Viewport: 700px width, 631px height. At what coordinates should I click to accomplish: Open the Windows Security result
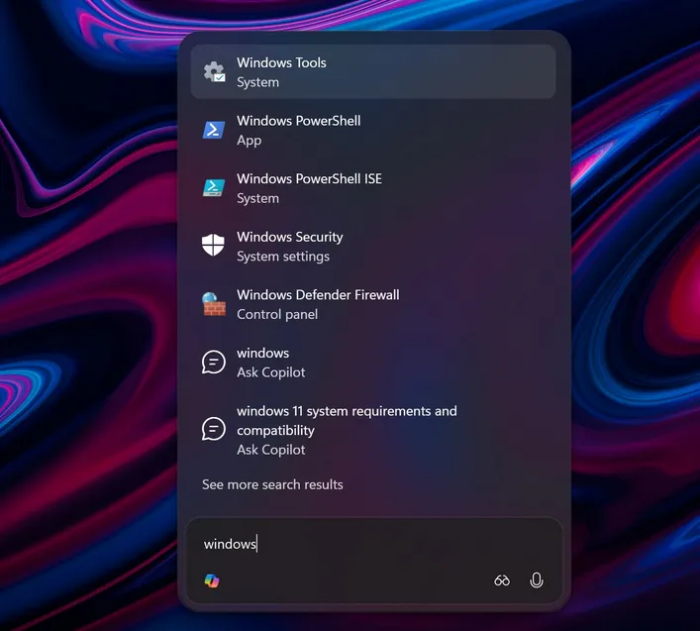(x=373, y=246)
